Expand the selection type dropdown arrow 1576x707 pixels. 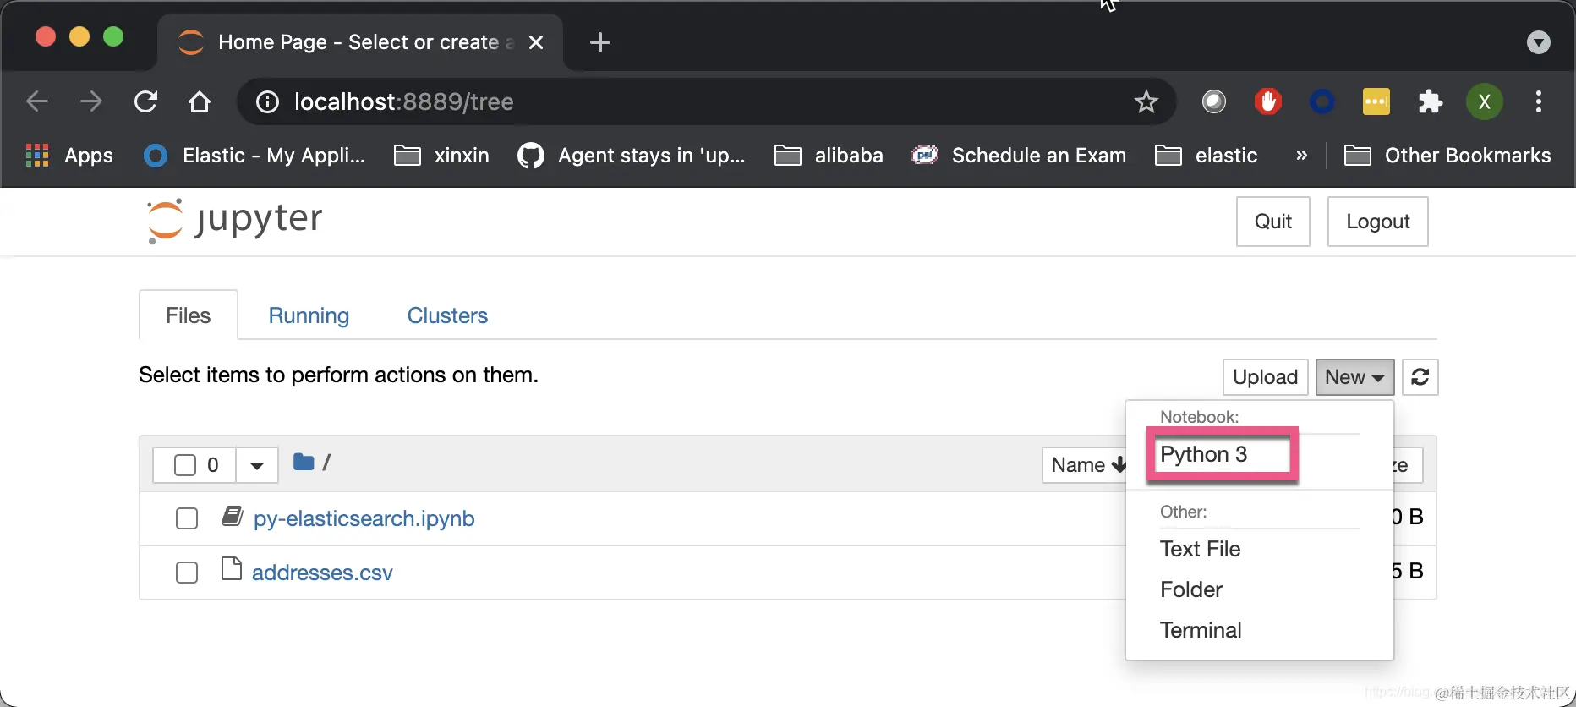(x=257, y=465)
